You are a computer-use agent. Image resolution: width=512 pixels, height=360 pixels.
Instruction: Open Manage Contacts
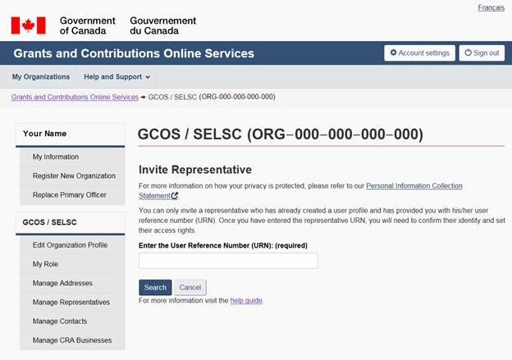tap(60, 321)
